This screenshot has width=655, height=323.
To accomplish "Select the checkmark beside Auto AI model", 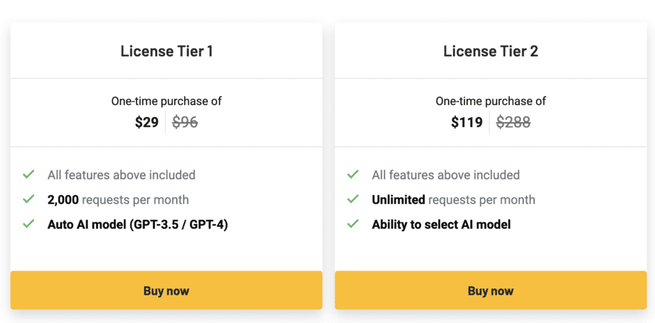I will [x=29, y=225].
